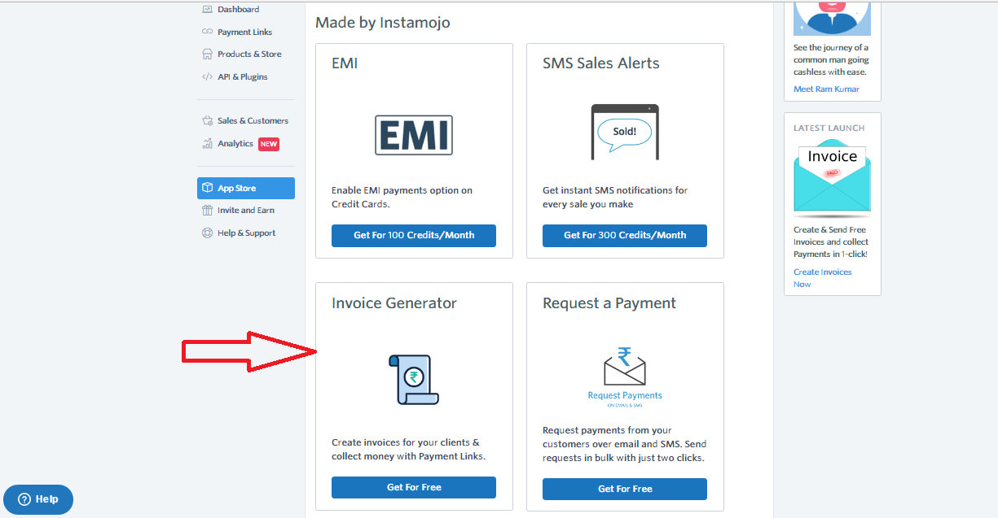This screenshot has height=518, width=998.
Task: Click the EMI logo image
Action: (414, 134)
